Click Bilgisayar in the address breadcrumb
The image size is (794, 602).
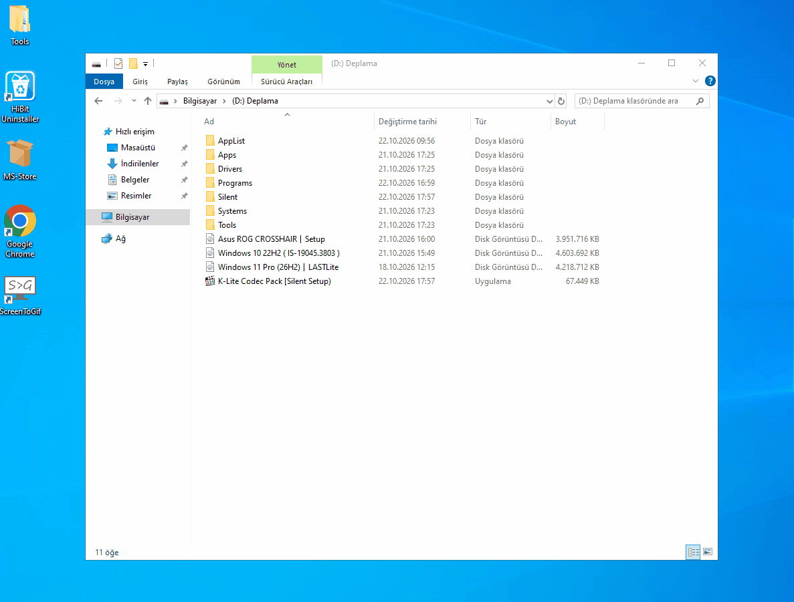click(x=200, y=101)
